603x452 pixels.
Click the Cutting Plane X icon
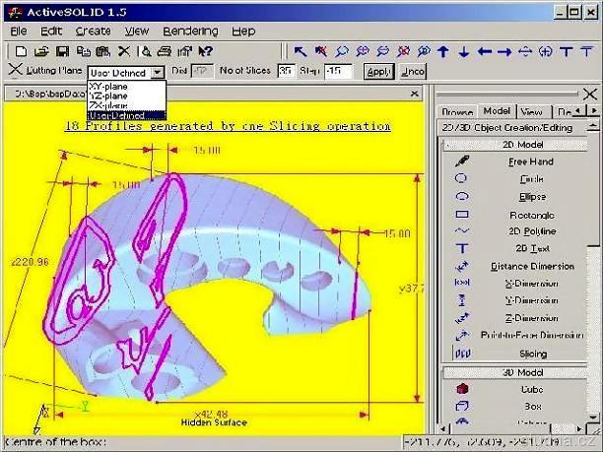[x=15, y=70]
